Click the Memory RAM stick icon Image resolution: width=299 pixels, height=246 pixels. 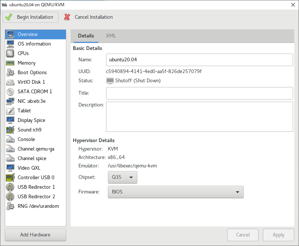click(x=10, y=63)
